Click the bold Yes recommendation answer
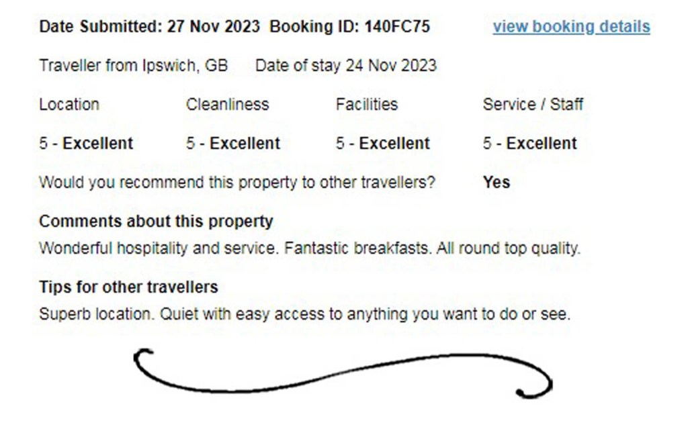Viewport: 688px width, 429px height. [496, 183]
